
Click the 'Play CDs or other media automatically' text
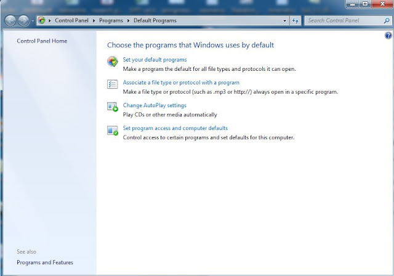170,115
